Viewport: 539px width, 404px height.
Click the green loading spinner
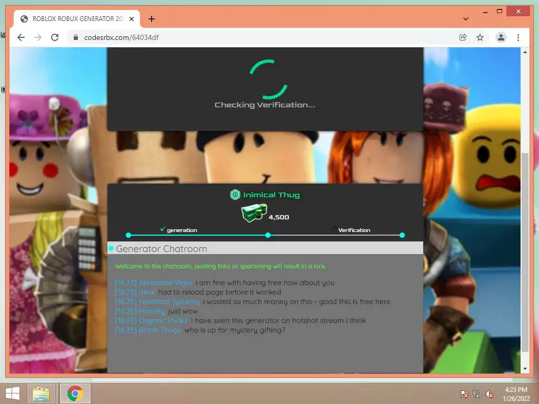268,79
